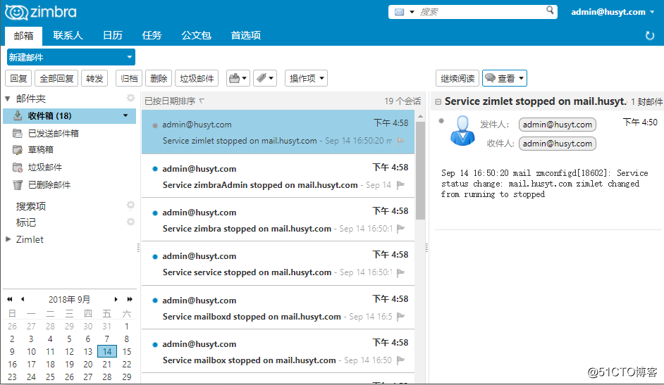Open the 新建邮件 dropdown arrow
The width and height of the screenshot is (664, 385).
pos(129,57)
